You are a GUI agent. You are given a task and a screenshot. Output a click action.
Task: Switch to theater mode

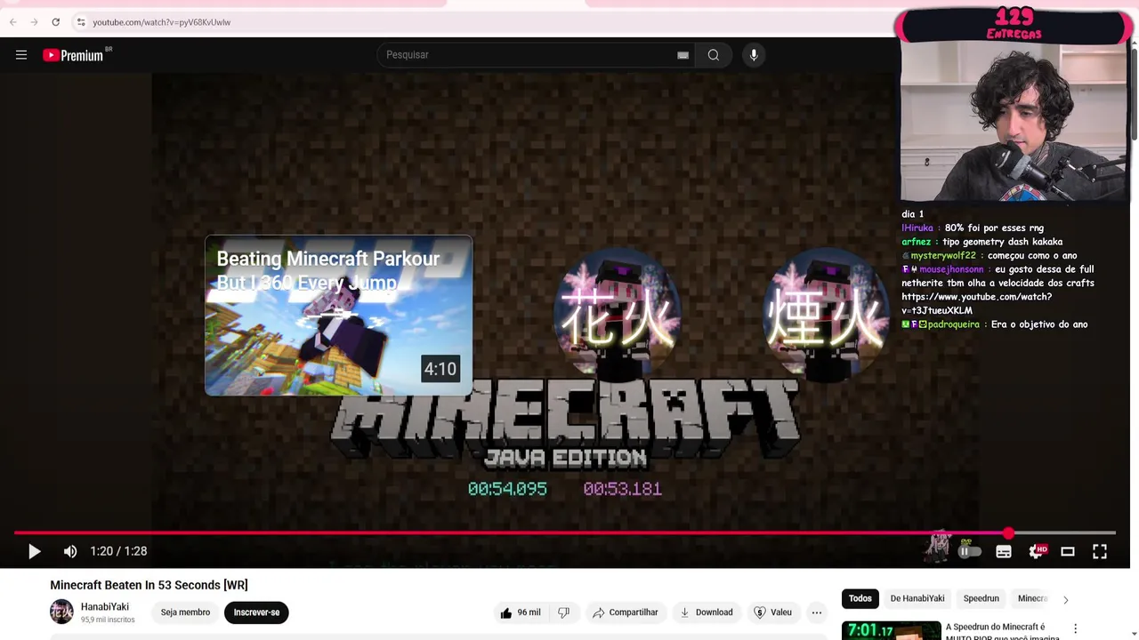coord(1068,551)
